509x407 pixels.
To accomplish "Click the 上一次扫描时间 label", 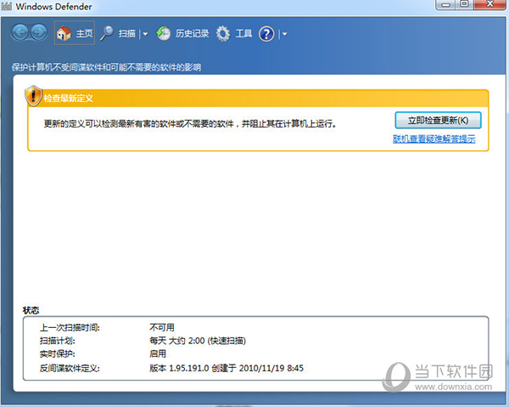I will 70,327.
